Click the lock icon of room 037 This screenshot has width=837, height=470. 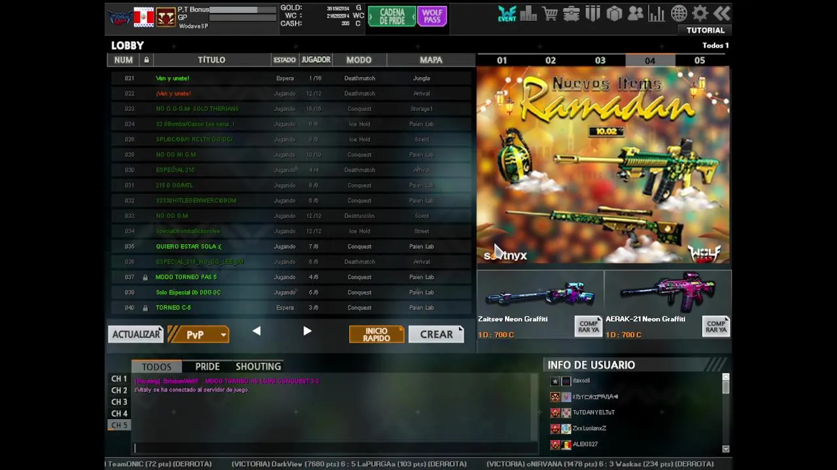(145, 277)
